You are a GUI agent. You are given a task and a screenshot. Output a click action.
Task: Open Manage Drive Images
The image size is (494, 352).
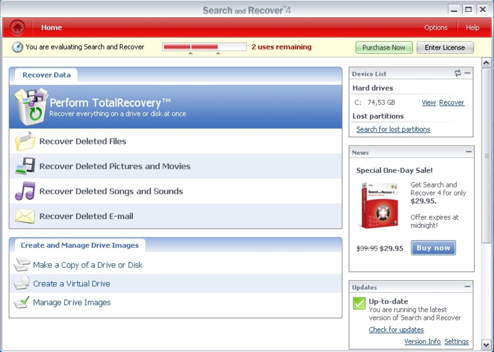click(x=176, y=302)
